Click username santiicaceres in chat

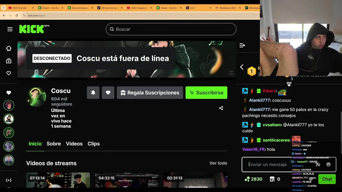[276, 140]
